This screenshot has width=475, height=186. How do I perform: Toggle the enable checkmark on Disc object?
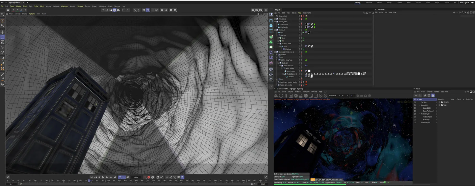point(303,32)
